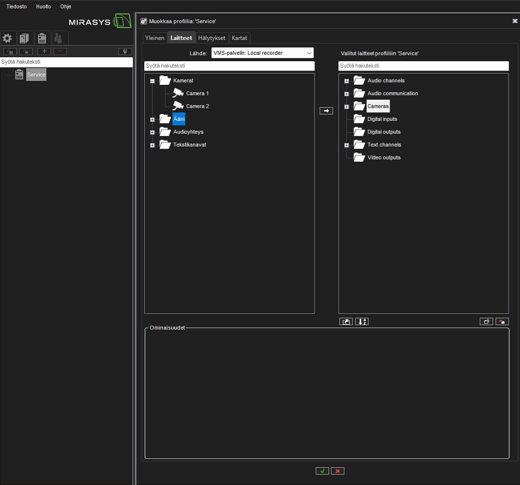The height and width of the screenshot is (485, 520).
Task: Click the arrow button to add devices
Action: tap(326, 111)
